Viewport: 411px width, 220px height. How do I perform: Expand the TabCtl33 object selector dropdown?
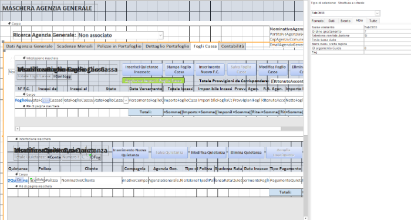377,13
